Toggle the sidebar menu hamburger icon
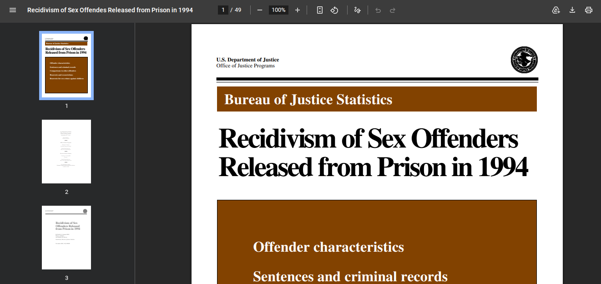Screen dimensions: 601x284 pyautogui.click(x=13, y=10)
